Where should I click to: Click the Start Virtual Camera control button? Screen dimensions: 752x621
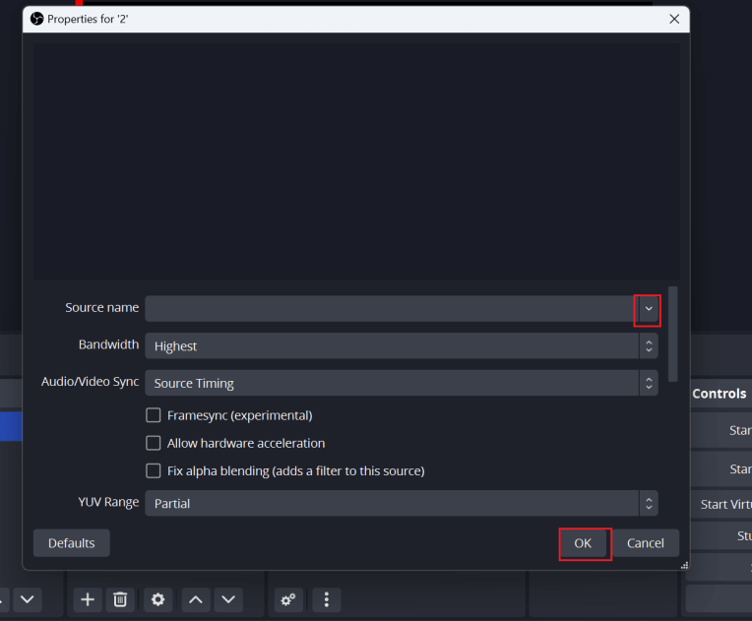point(724,504)
